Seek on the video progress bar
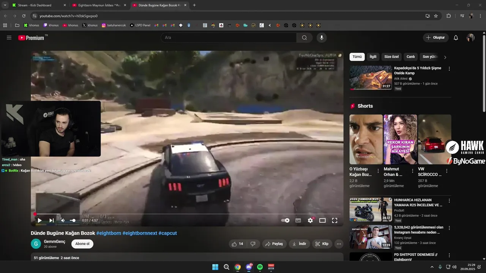Screen dimensions: 486x273 [x=187, y=214]
